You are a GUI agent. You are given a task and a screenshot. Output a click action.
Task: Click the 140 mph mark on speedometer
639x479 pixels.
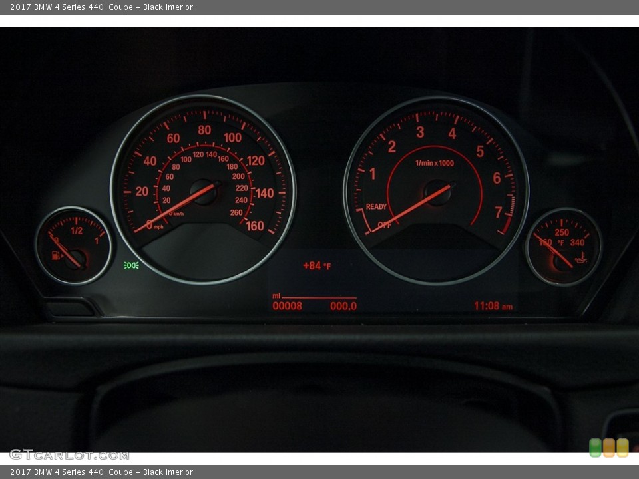coord(264,193)
